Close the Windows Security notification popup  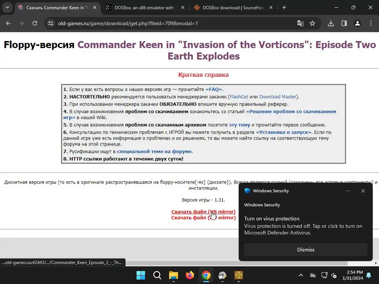pos(363,191)
